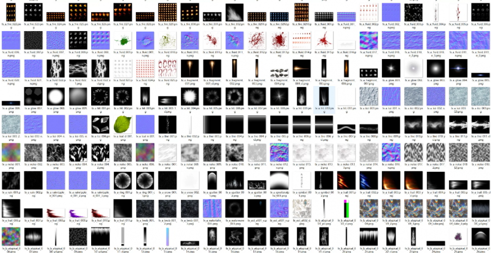Image resolution: width=491 pixels, height=253 pixels.
Task: Select the fx_a_line_007.png wavy line thumbnail
Action: (x=346, y=129)
